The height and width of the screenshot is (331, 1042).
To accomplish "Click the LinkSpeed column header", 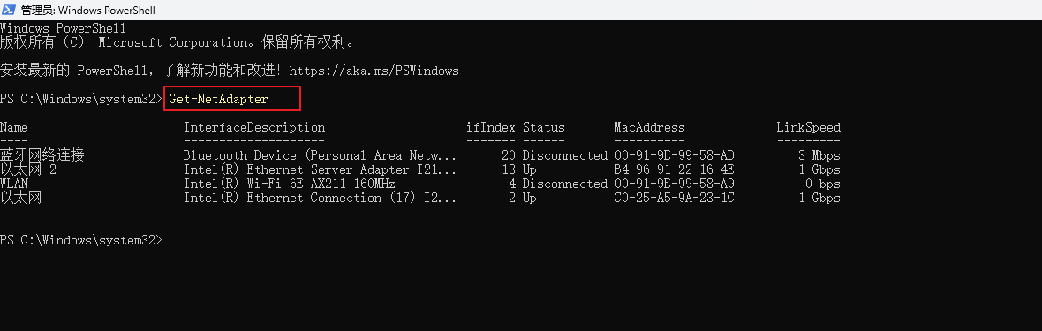I will [x=808, y=127].
